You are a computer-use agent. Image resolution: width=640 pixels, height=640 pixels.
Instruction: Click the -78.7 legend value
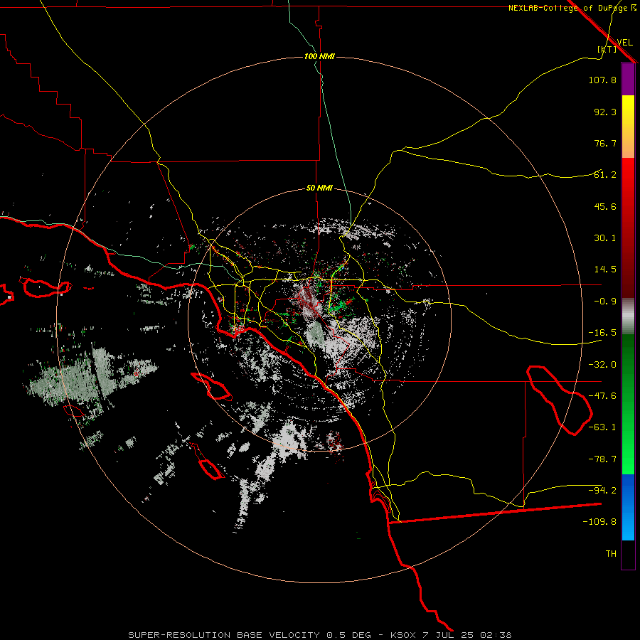(602, 459)
